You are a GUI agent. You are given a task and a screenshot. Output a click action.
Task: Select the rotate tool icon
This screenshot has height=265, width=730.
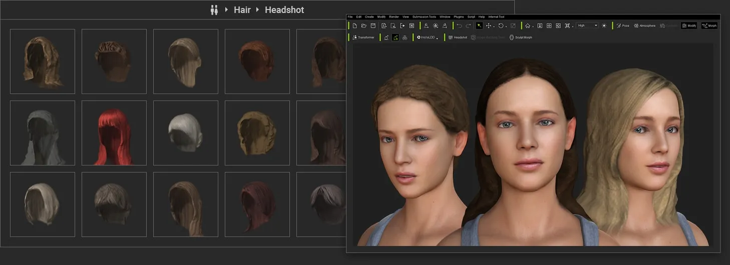(x=501, y=26)
